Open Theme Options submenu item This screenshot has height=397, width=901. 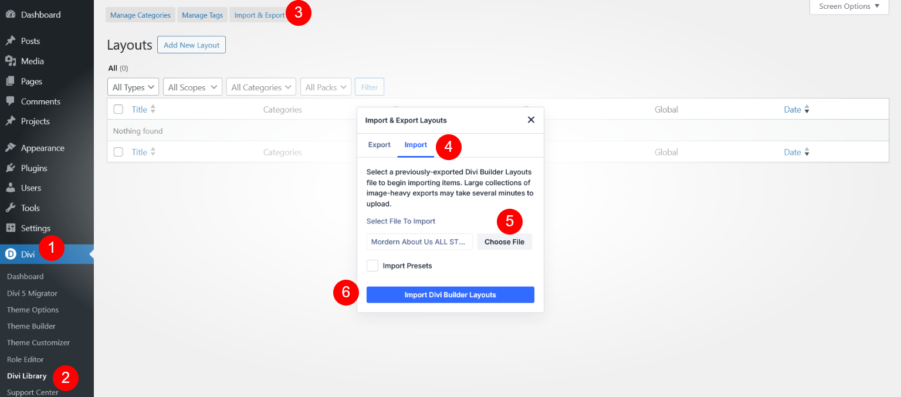pos(33,310)
